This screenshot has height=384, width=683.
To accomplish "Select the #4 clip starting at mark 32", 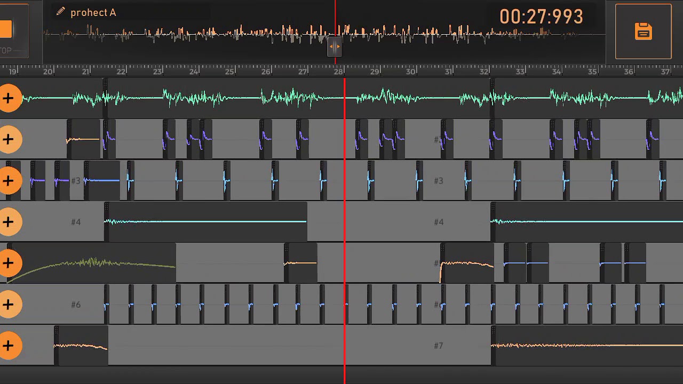I will coord(586,222).
